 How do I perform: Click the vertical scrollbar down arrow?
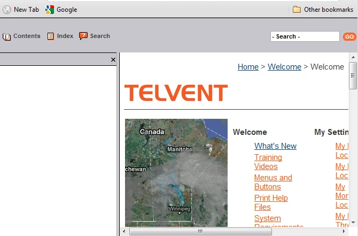coord(353,222)
